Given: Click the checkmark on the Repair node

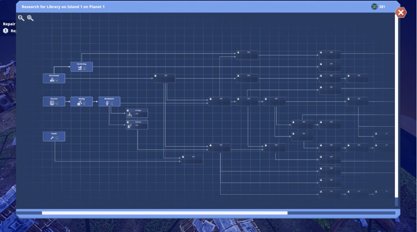Looking at the screenshot, I should pyautogui.click(x=57, y=138).
